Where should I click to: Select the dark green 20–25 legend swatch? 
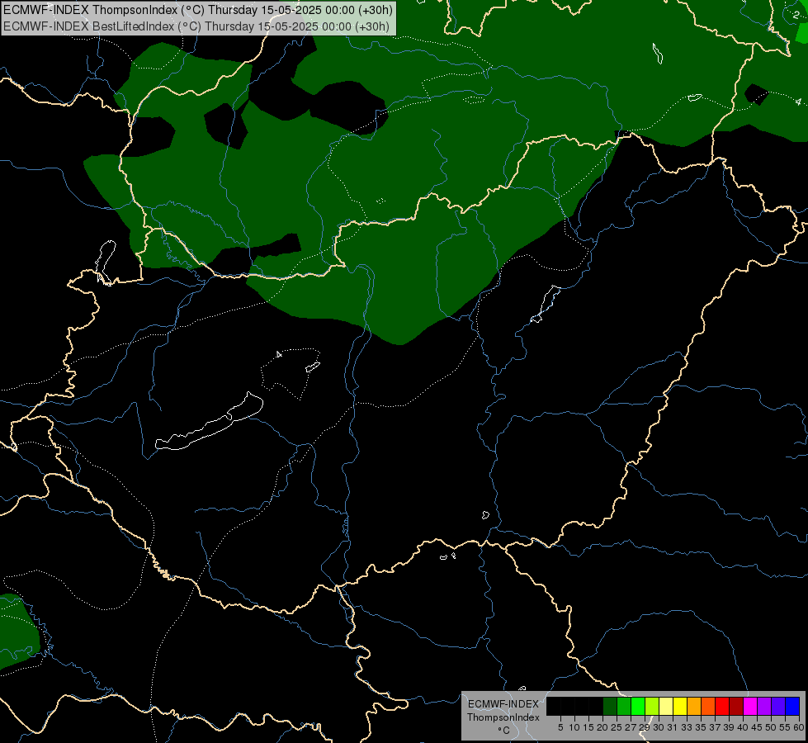pos(610,706)
